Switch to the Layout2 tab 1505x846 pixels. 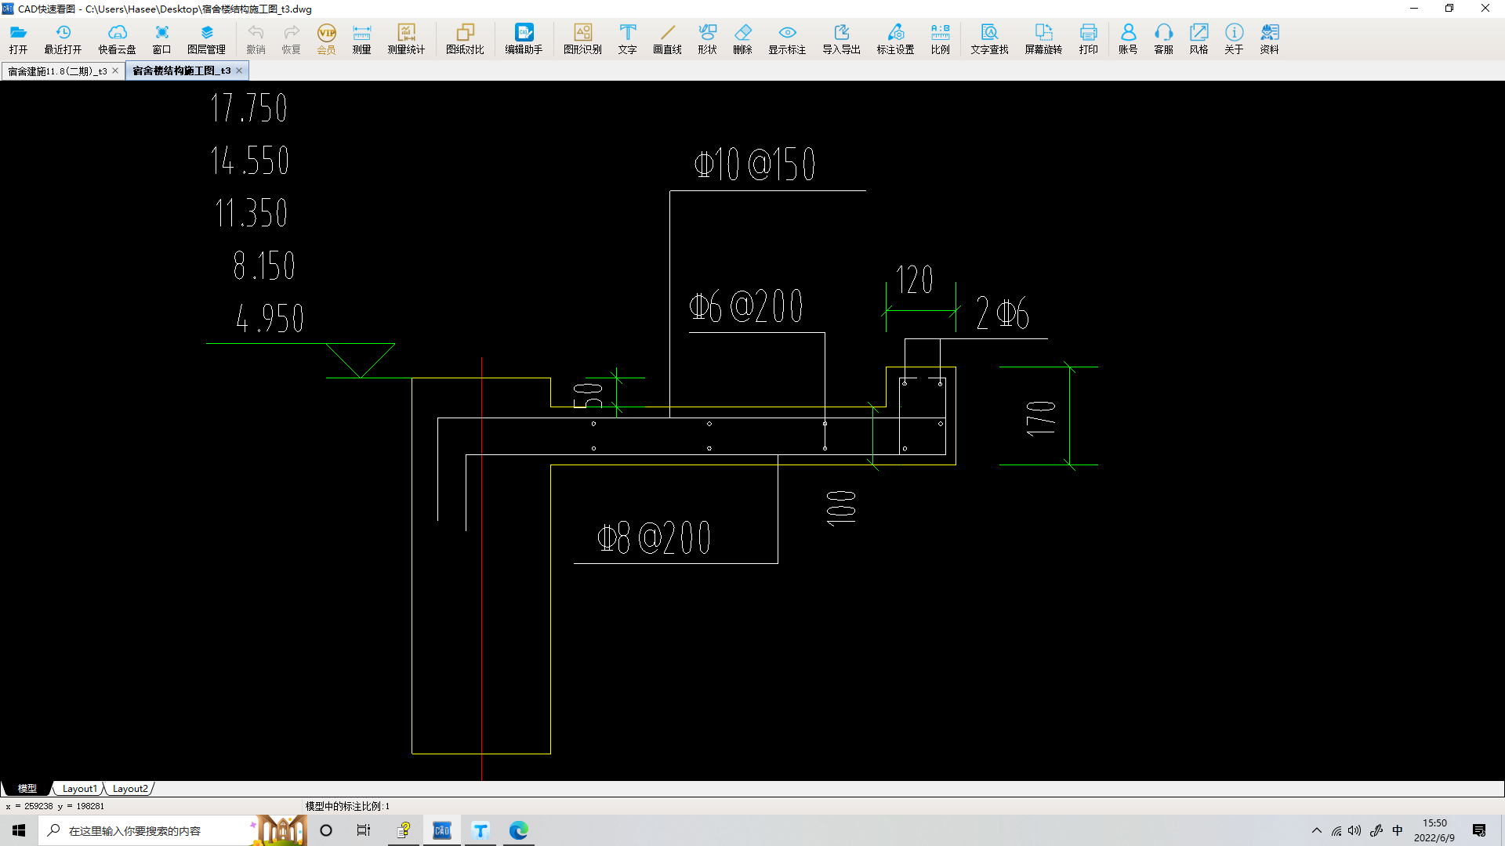click(x=130, y=789)
